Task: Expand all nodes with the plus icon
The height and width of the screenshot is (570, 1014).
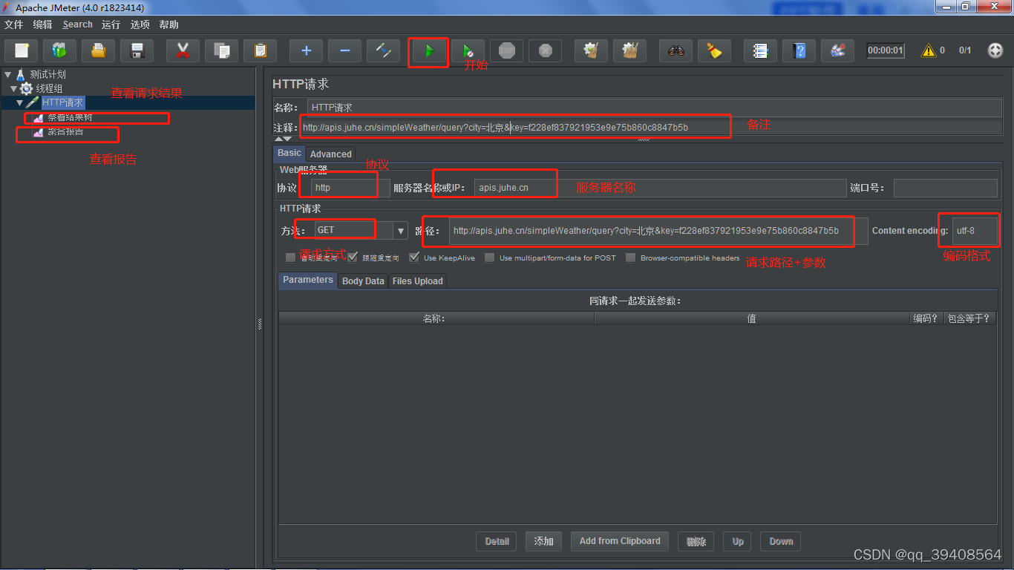Action: point(306,51)
